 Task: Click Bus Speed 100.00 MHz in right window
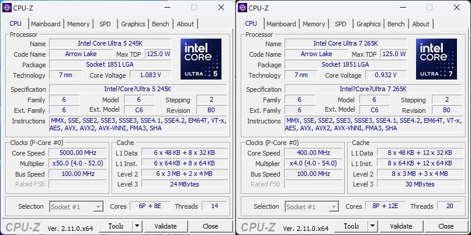click(313, 174)
